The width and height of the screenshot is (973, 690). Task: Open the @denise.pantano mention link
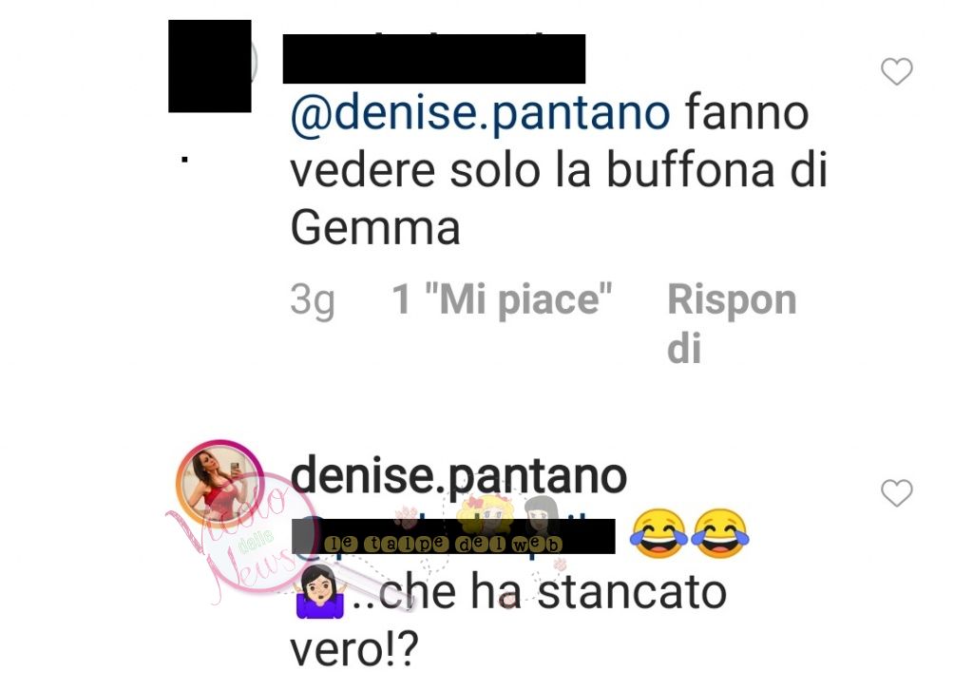point(480,112)
